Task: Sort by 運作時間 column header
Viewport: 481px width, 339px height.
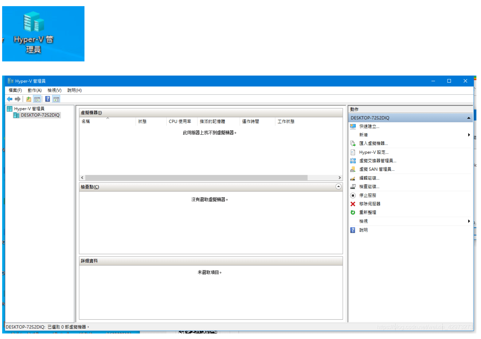Action: (257, 122)
